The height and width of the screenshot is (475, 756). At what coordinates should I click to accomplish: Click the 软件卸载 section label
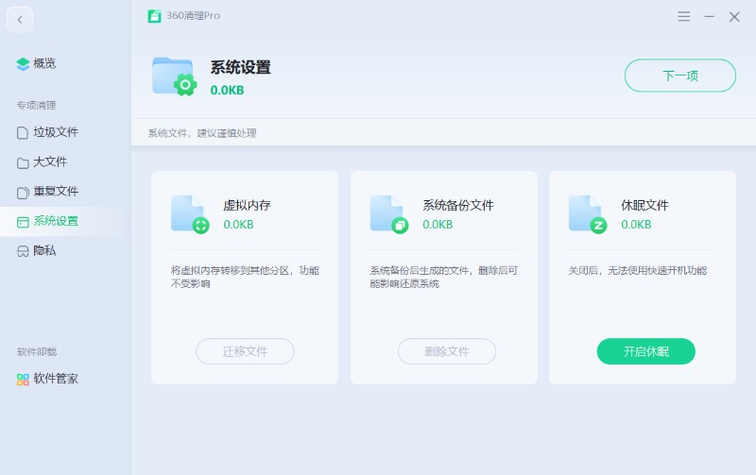click(x=37, y=352)
